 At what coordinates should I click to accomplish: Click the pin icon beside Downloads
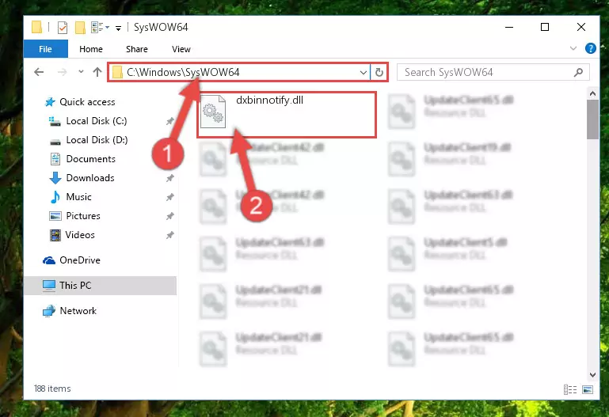pos(169,178)
